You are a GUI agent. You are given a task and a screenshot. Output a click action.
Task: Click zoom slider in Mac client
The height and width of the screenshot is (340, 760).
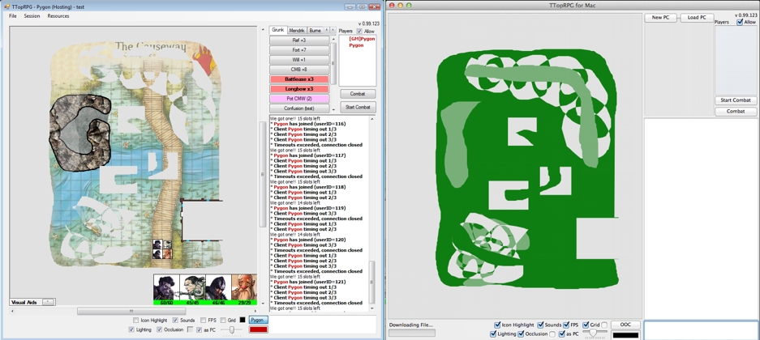pyautogui.click(x=594, y=334)
